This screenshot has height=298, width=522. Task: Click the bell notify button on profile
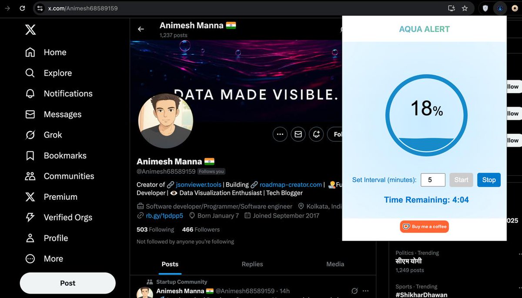click(317, 134)
